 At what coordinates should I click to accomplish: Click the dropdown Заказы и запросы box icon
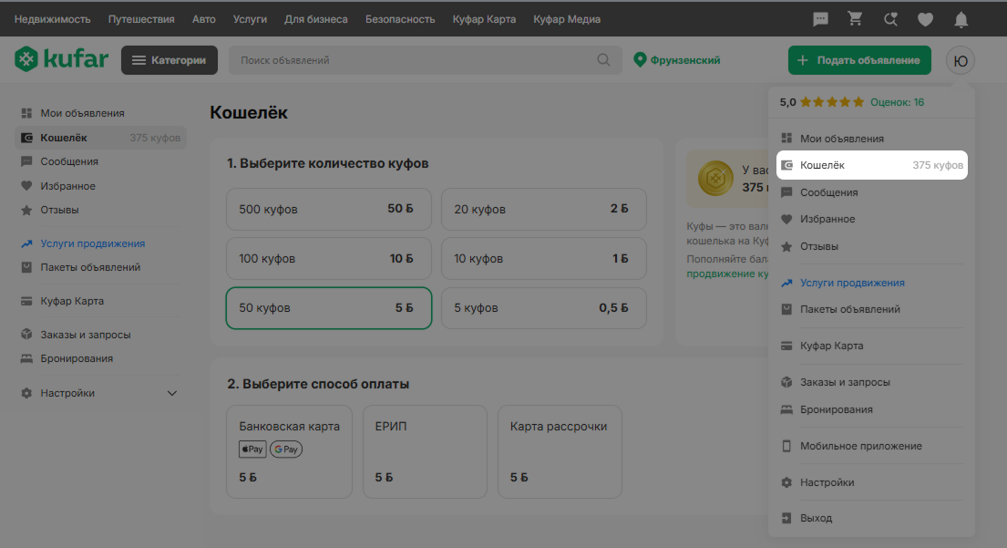pyautogui.click(x=786, y=382)
